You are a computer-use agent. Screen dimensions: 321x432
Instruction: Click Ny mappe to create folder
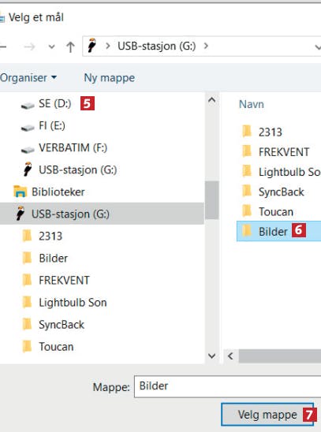point(110,78)
